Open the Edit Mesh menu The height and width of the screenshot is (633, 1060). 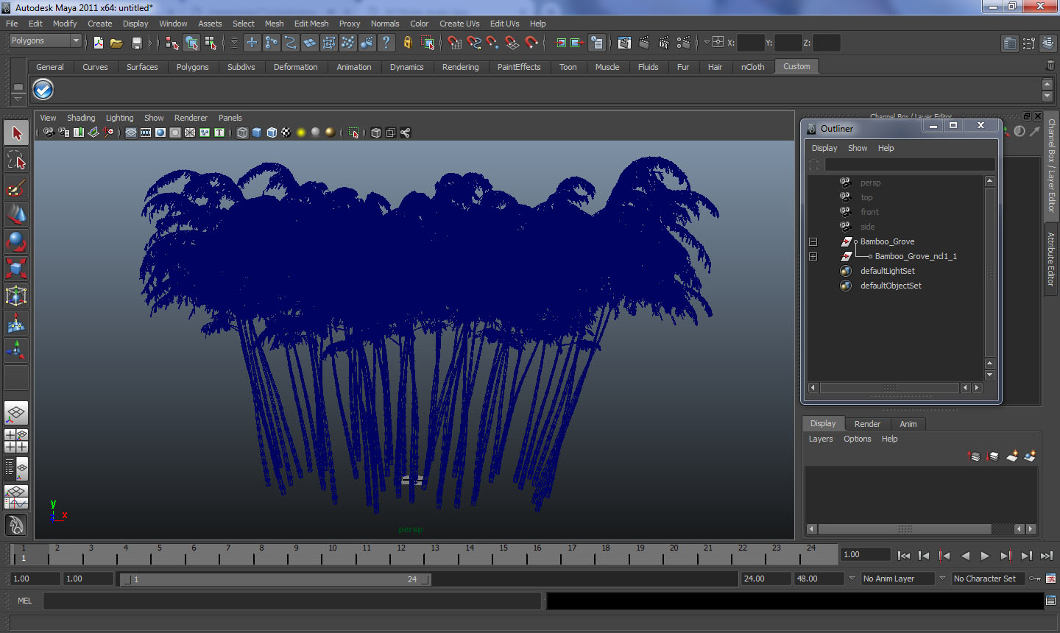[311, 24]
